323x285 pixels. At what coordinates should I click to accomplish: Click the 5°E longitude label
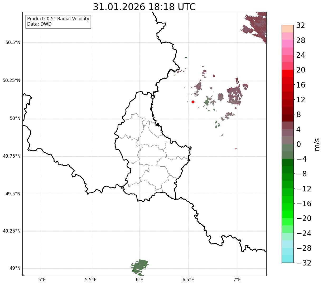pos(42,280)
